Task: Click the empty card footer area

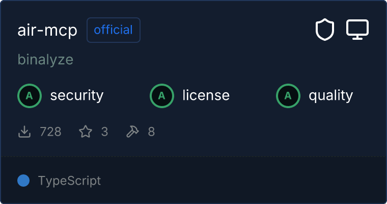Action: click(244, 181)
